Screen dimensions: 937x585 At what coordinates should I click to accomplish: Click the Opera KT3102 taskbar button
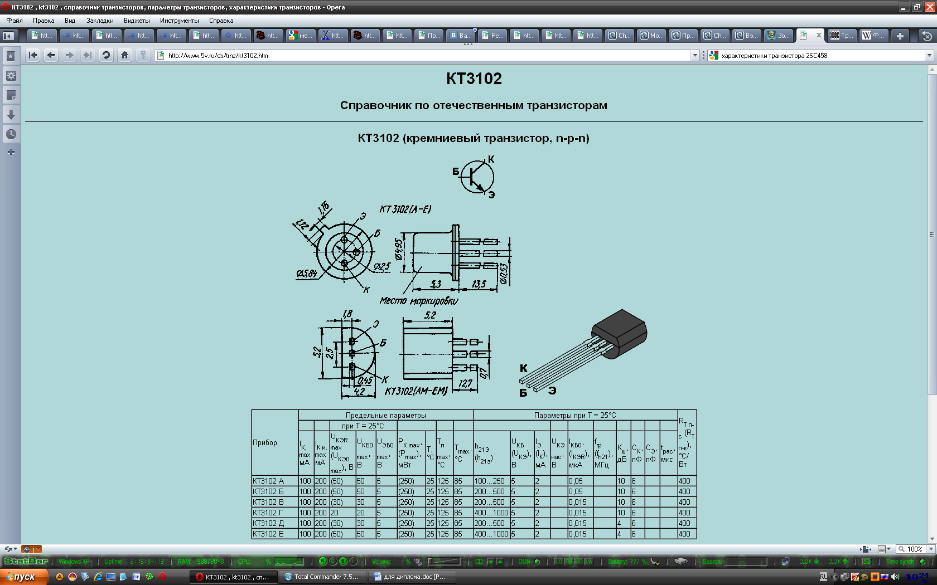[233, 577]
